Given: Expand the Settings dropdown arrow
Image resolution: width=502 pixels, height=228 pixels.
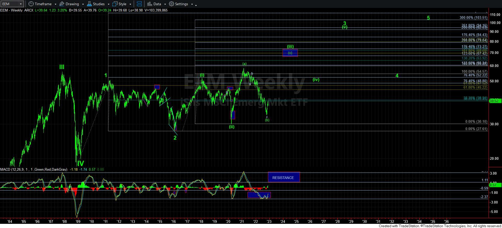Looking at the screenshot, I should (192, 4).
